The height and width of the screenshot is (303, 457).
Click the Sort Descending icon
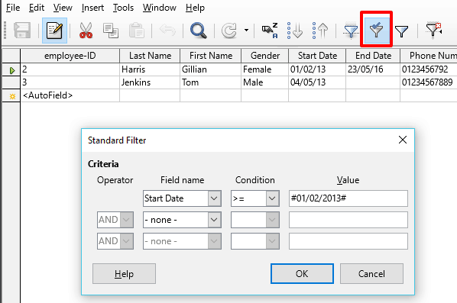(320, 31)
